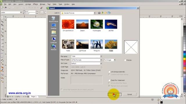The height and width of the screenshot is (104, 186).
Task: Open the Letter page size dropdown
Action: pyautogui.click(x=21, y=12)
